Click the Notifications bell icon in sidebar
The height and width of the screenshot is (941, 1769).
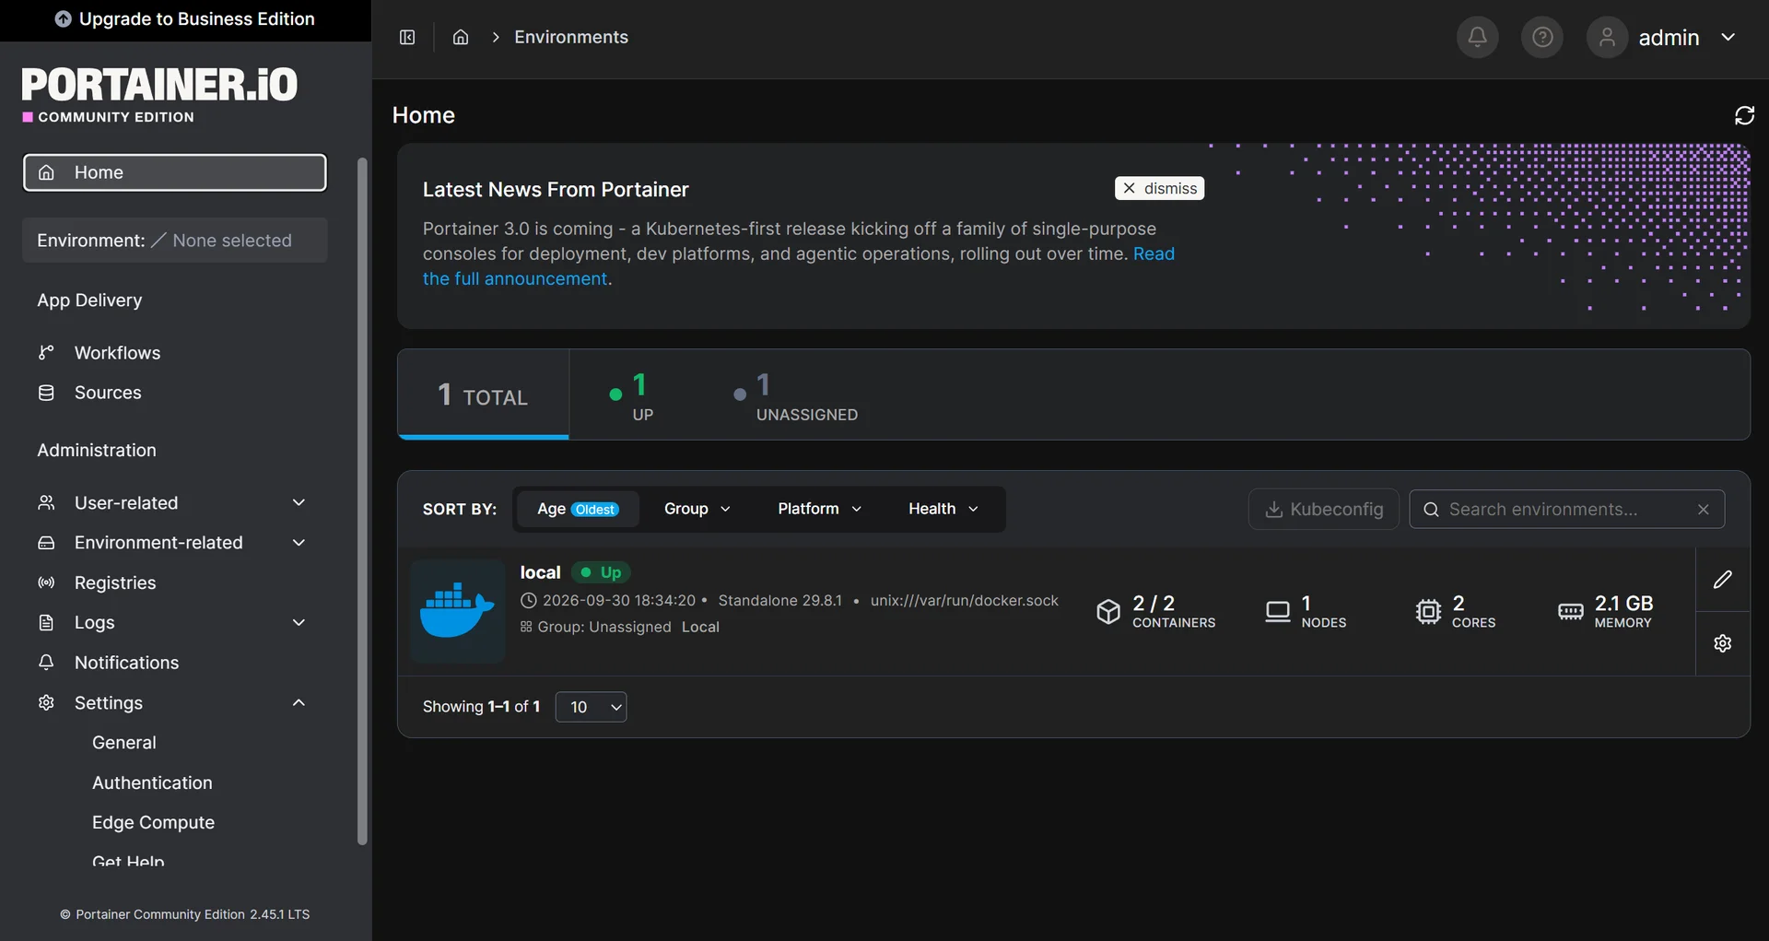pyautogui.click(x=46, y=663)
